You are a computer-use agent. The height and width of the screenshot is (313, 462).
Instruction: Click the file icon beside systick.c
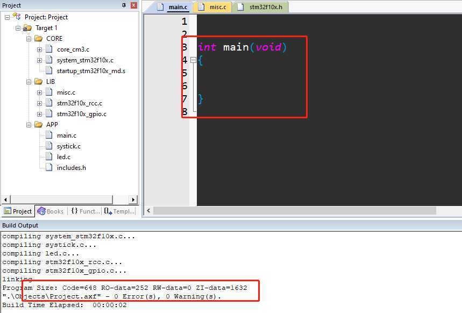click(x=49, y=146)
